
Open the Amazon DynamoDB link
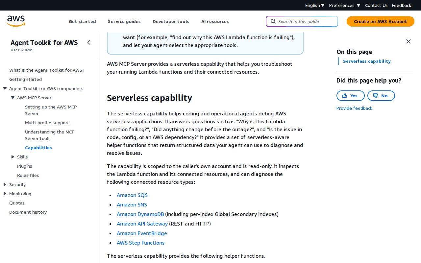[140, 214]
